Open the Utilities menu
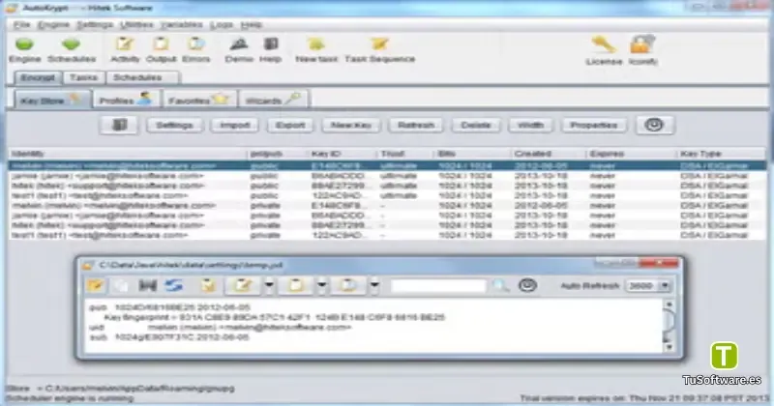The width and height of the screenshot is (774, 406). [136, 25]
